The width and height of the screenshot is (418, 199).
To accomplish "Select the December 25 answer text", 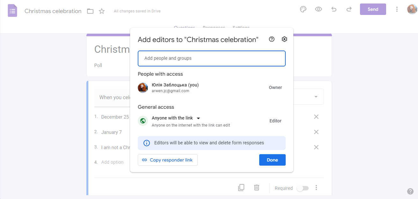I will [x=115, y=117].
